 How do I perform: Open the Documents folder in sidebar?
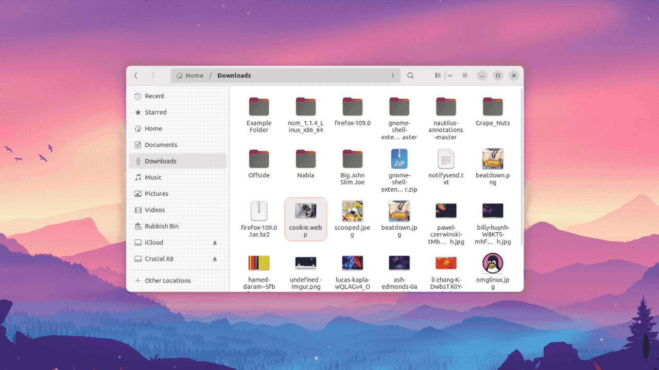(x=160, y=144)
